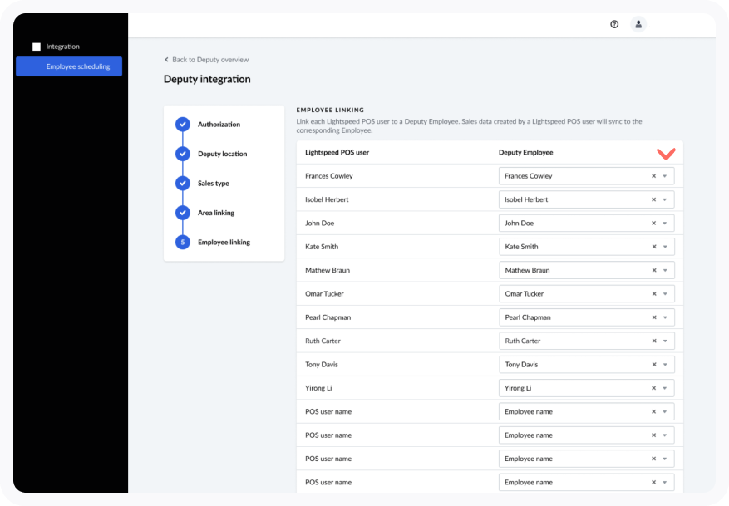Clear Yirong Li Deputy Employee selection
This screenshot has height=506, width=729.
click(x=653, y=388)
